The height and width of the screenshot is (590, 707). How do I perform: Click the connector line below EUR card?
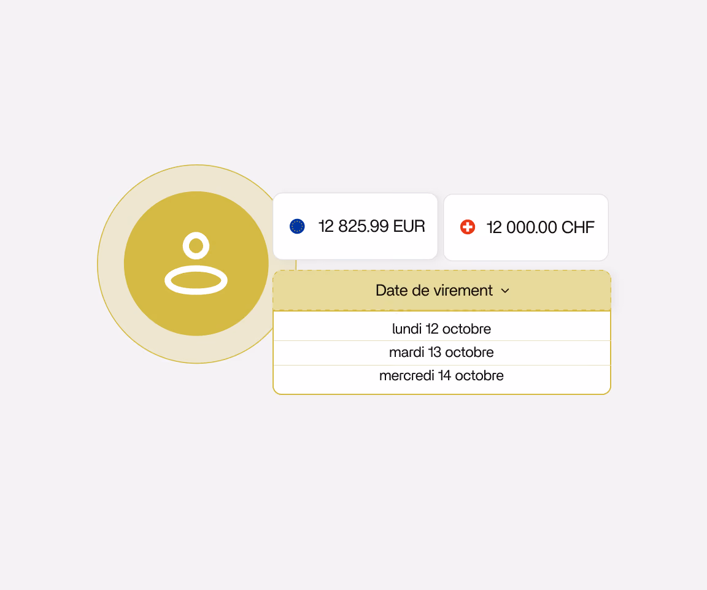[x=296, y=265]
